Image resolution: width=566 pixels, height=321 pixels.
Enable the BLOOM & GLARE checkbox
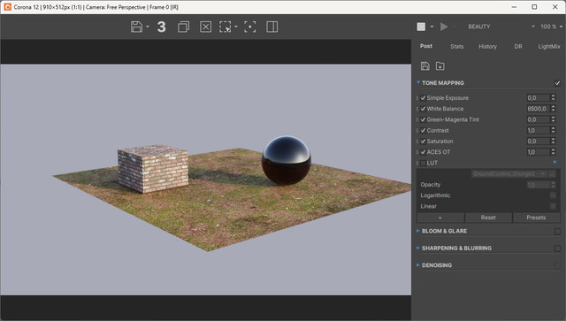pyautogui.click(x=557, y=231)
